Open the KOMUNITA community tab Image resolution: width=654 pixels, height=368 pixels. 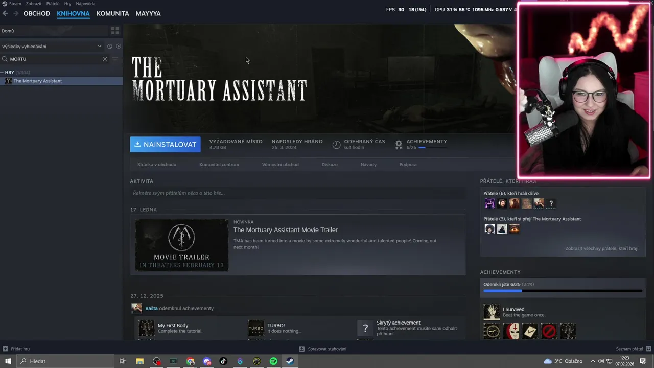coord(112,13)
